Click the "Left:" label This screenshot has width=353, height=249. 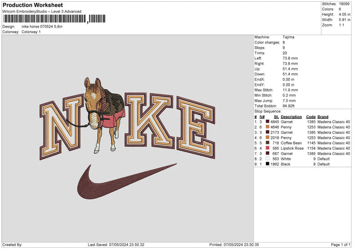[x=258, y=58]
